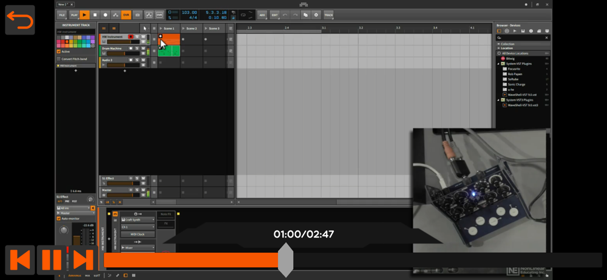The width and height of the screenshot is (607, 280).
Task: Click the video progress slider handle
Action: coord(286,260)
